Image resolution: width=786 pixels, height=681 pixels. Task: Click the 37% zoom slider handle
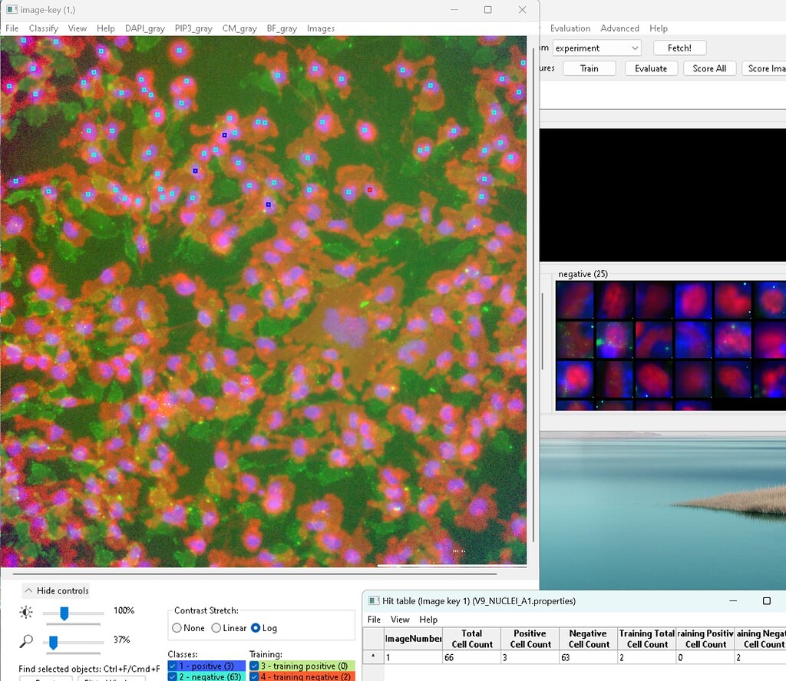tap(52, 640)
